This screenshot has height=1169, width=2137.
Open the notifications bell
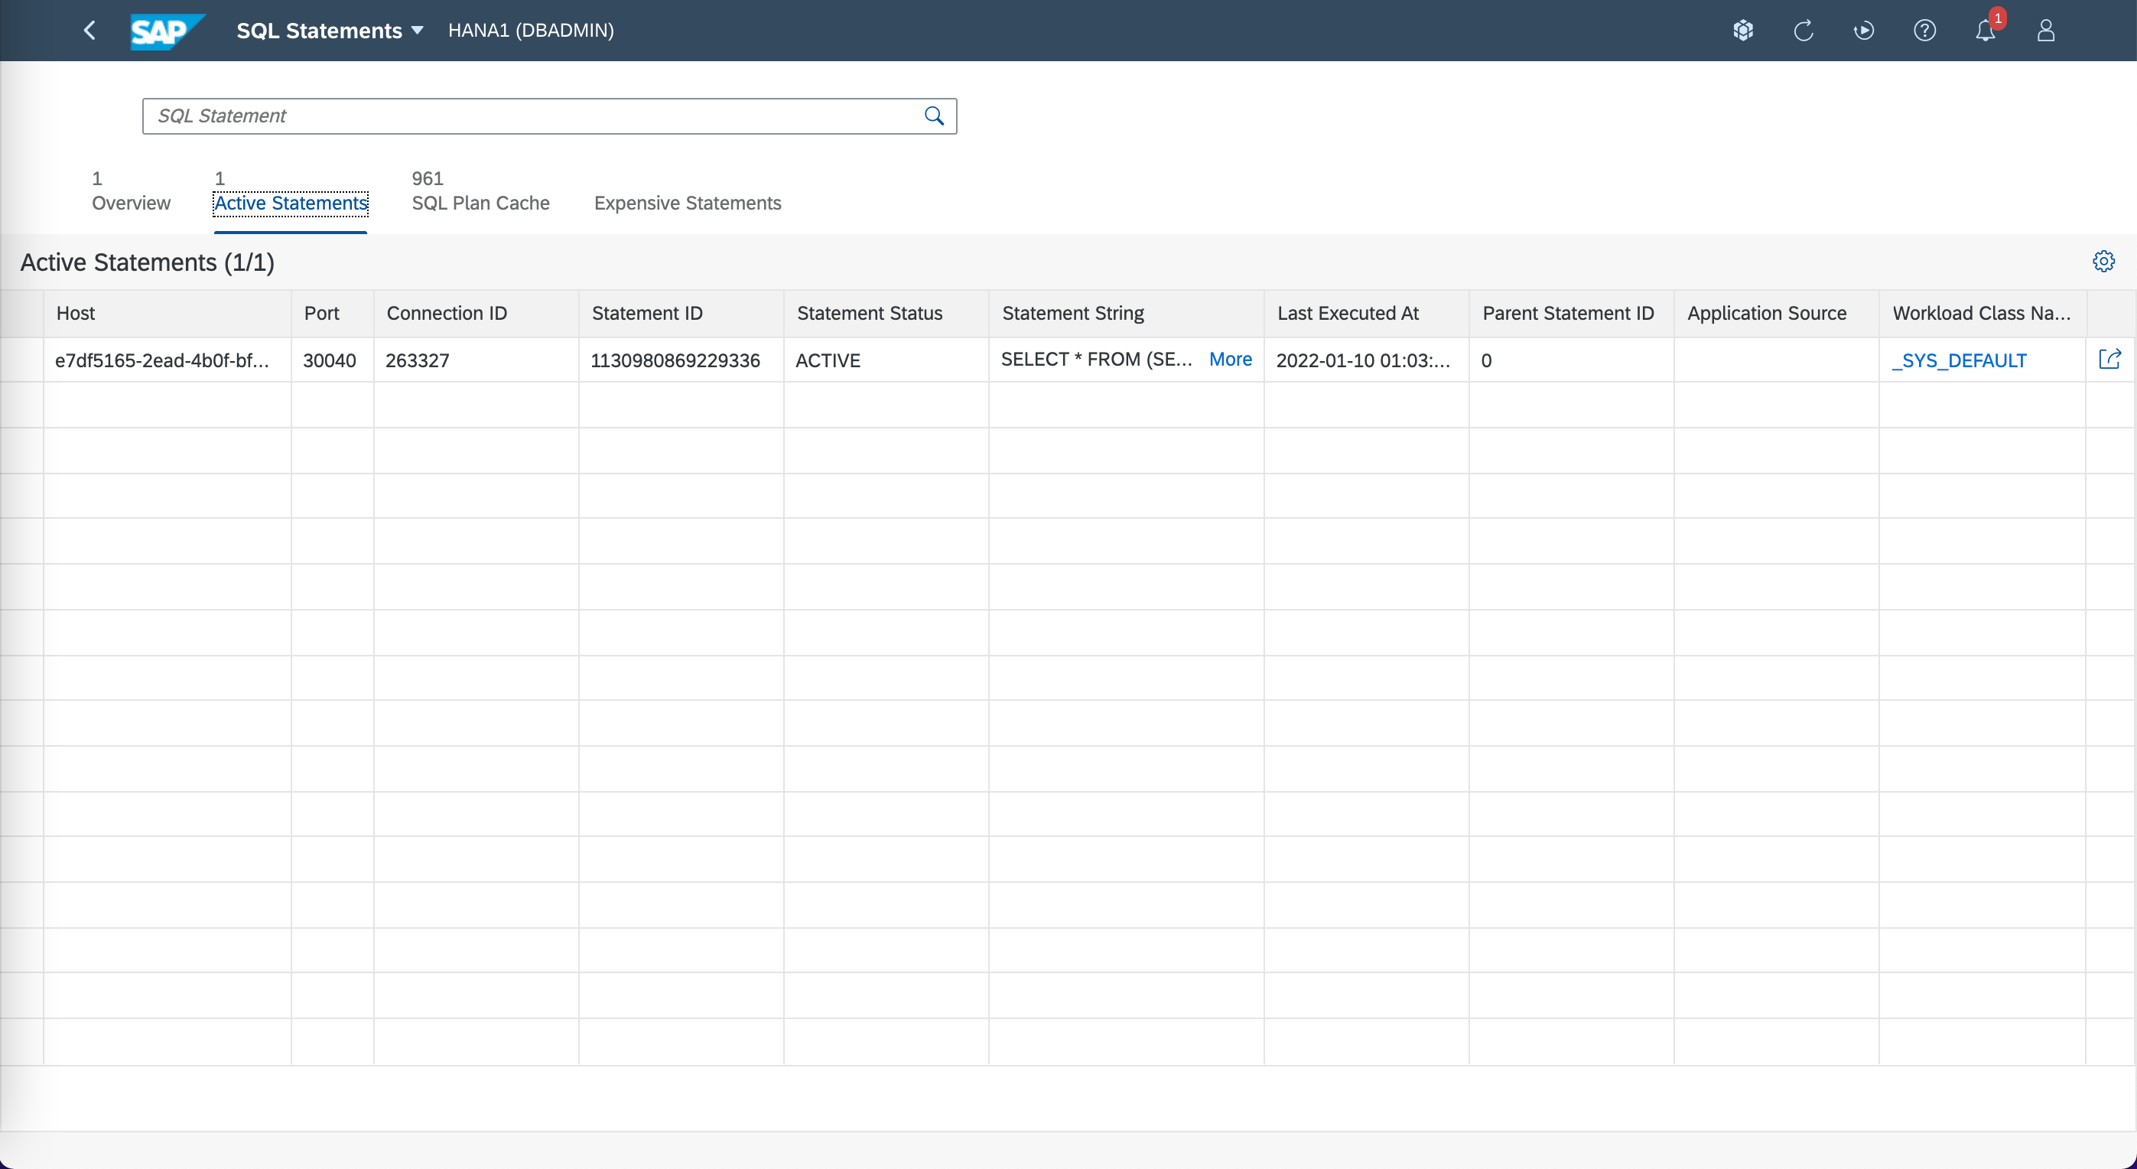[x=1986, y=31]
